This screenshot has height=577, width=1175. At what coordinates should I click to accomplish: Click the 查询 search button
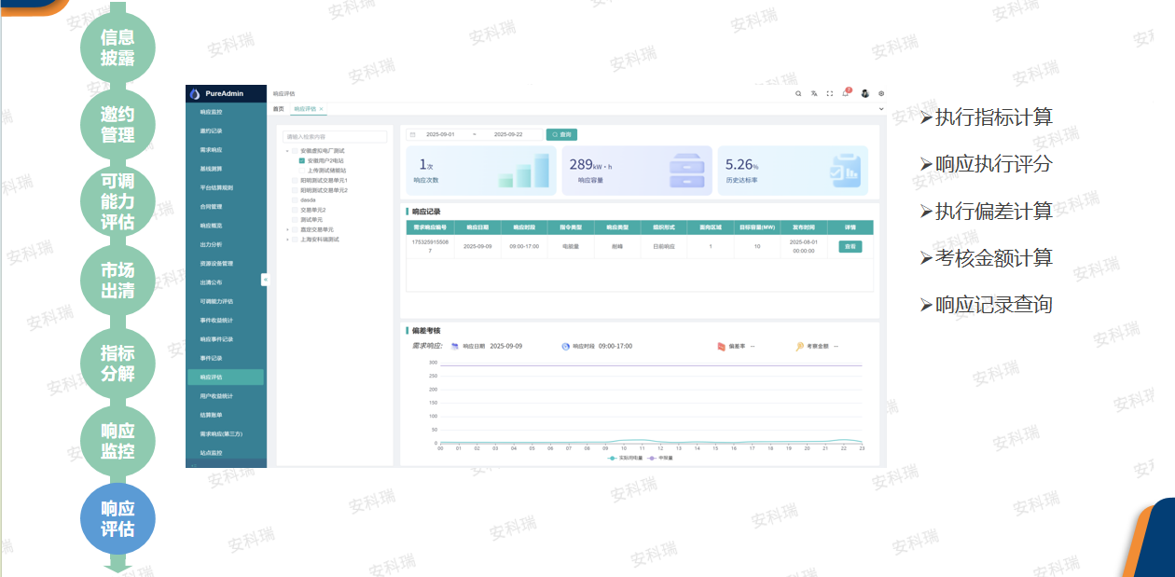click(x=561, y=134)
